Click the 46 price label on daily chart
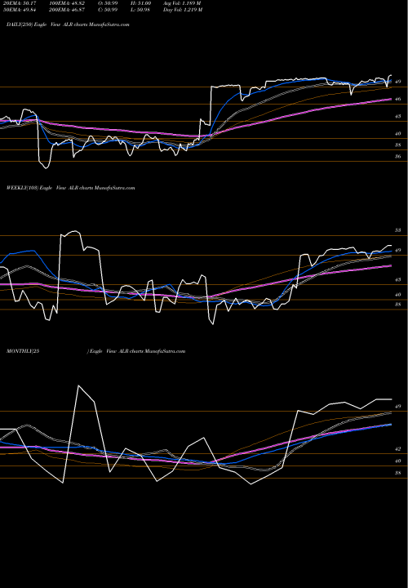Screen dimensions: 408x588 [398, 100]
